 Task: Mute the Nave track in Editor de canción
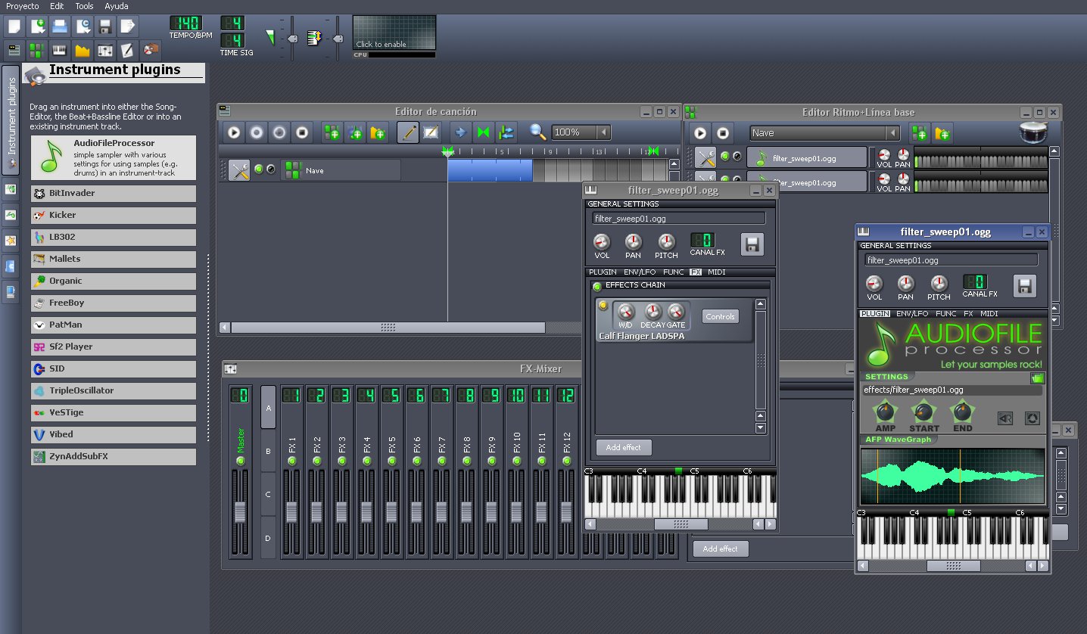pyautogui.click(x=259, y=169)
